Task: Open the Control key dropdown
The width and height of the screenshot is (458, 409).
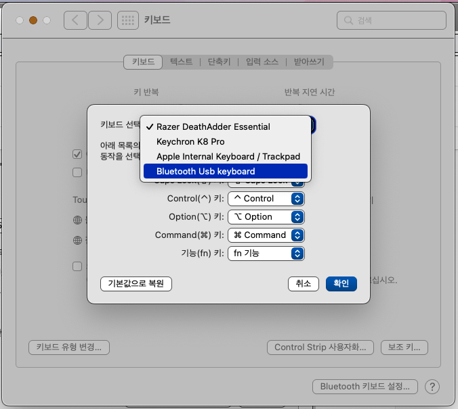Action: pos(266,199)
